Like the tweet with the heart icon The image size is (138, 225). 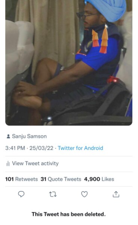(x=85, y=194)
